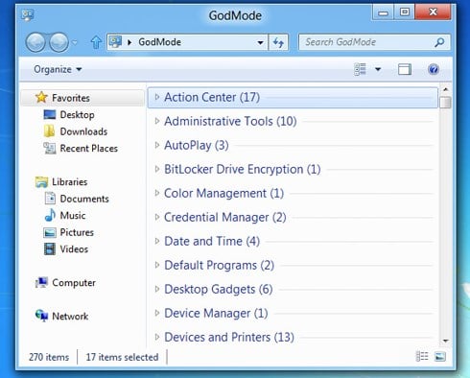Screen dimensions: 470x378
Task: Open the recent locations dropdown arrow
Action: [75, 42]
